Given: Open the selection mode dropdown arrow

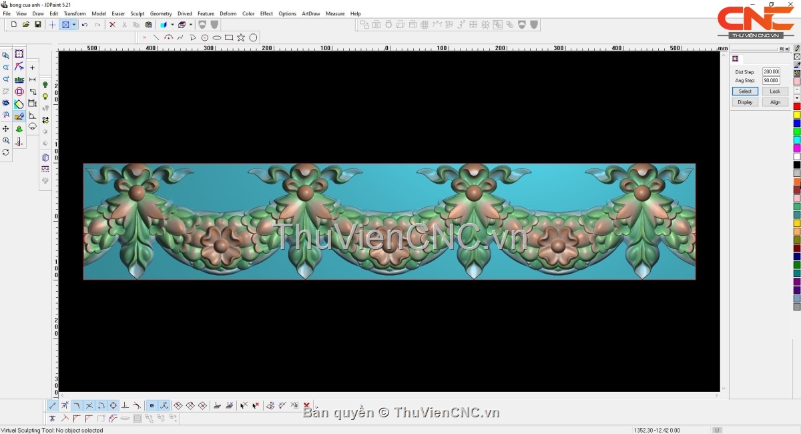Looking at the screenshot, I should click(x=74, y=25).
